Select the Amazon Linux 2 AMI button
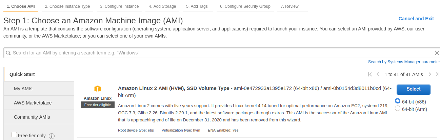440x140 pixels. click(414, 89)
